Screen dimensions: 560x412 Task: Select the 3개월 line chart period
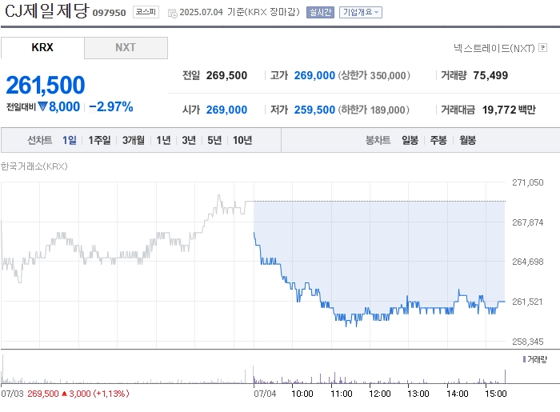[134, 140]
